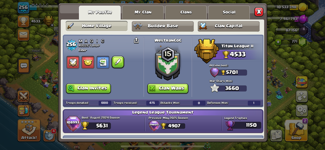Open the Shop hammer button
325x150 pixels.
[296, 130]
